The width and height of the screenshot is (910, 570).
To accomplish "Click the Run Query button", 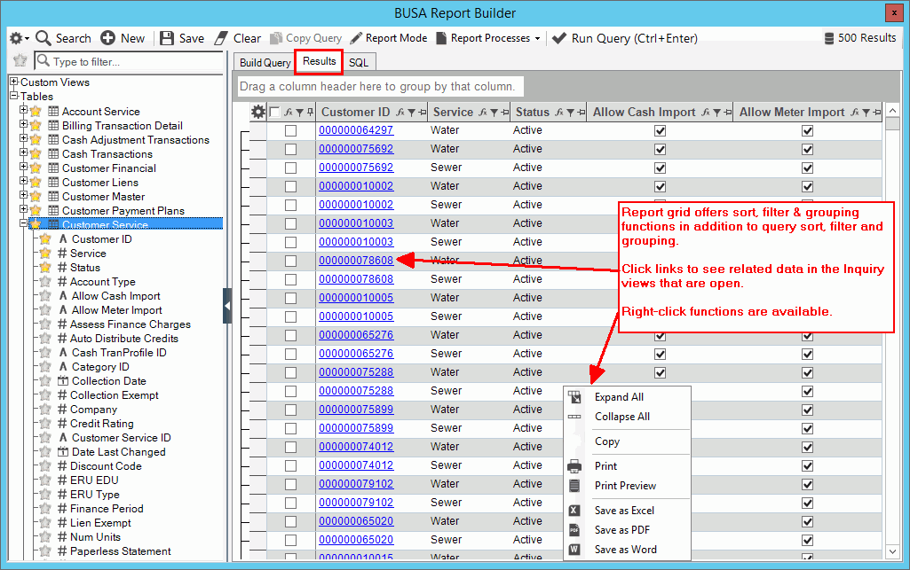I will pyautogui.click(x=624, y=38).
